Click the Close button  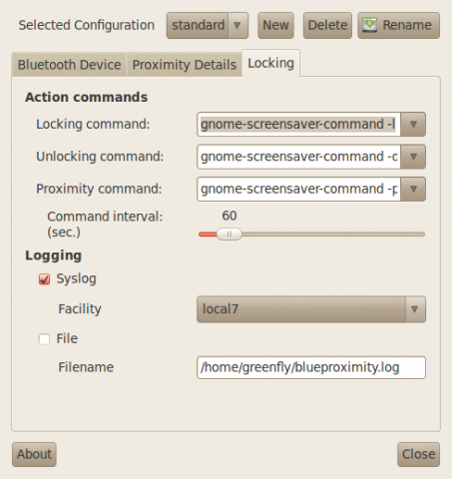coord(418,454)
